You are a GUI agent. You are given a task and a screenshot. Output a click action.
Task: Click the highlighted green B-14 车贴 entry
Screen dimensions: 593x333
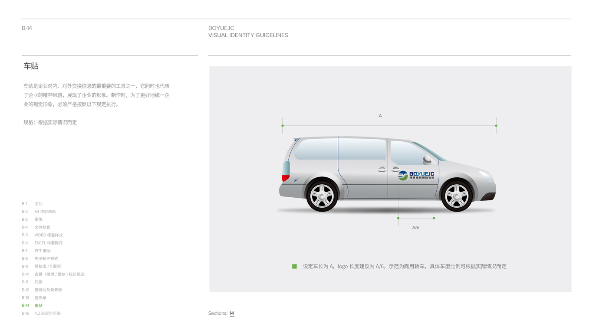pos(32,305)
